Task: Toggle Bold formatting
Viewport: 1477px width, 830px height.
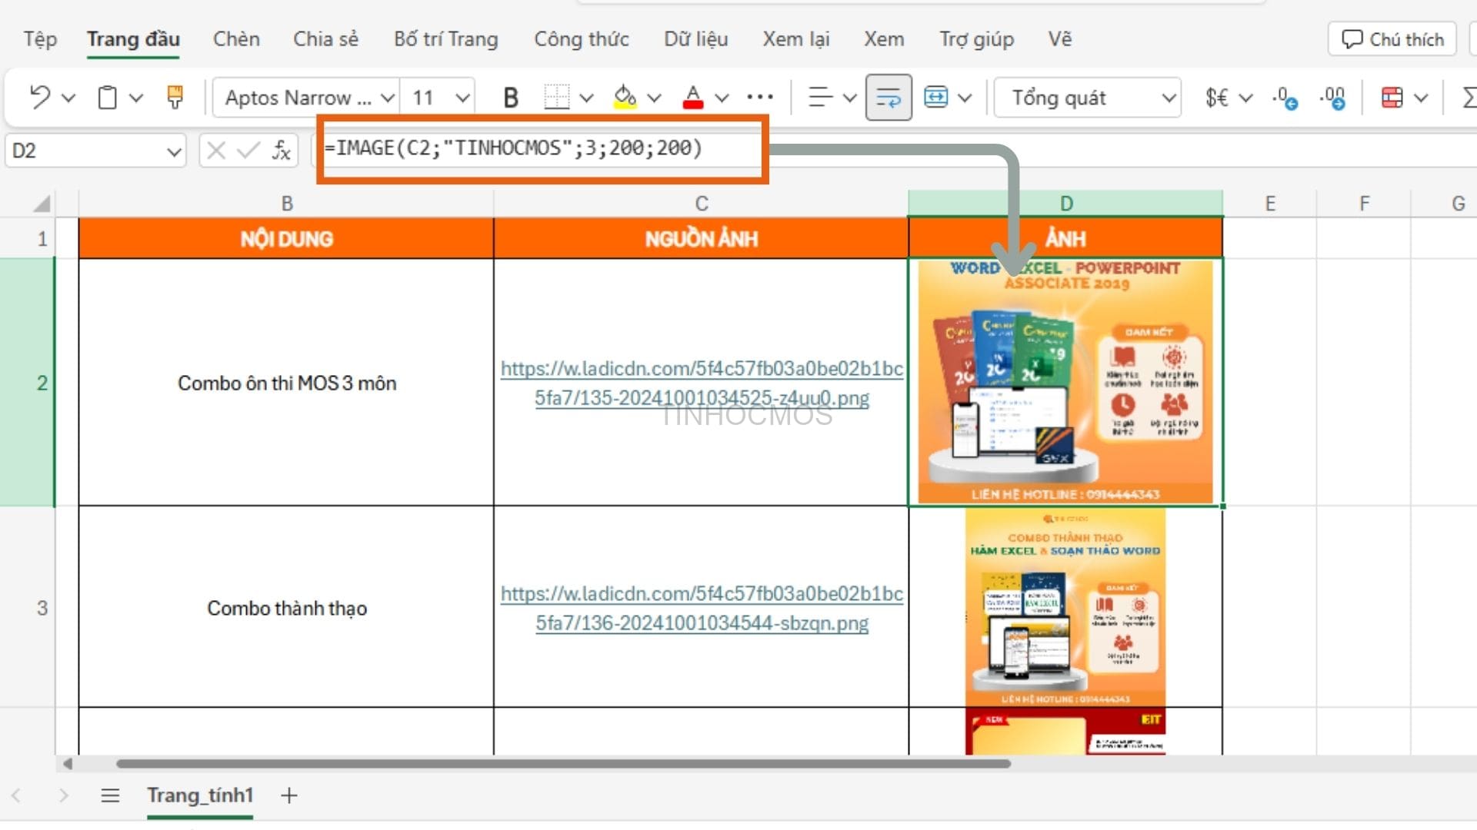Action: tap(510, 98)
